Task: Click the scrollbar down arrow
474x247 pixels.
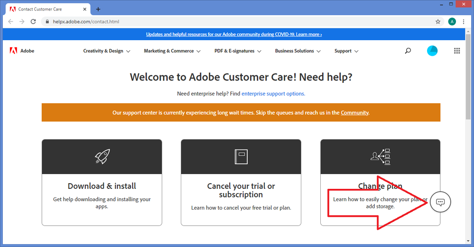Action: tap(469, 241)
